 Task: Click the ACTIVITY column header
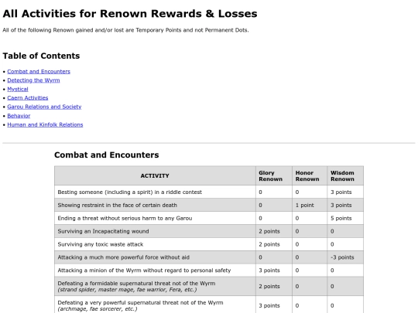155,175
